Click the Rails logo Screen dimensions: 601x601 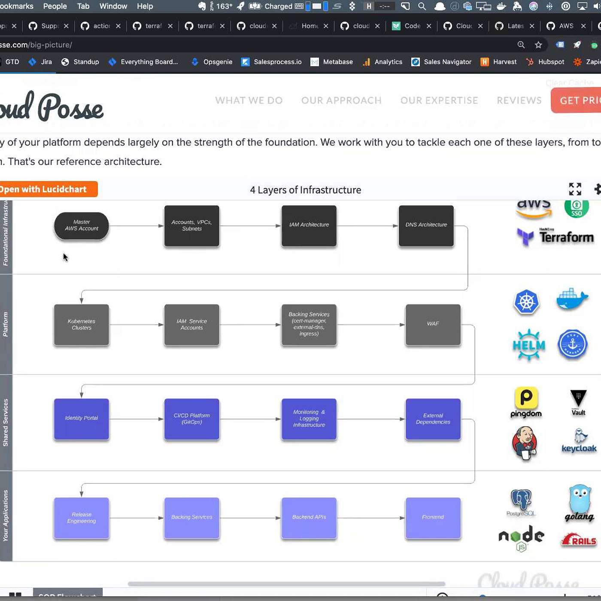pyautogui.click(x=579, y=540)
